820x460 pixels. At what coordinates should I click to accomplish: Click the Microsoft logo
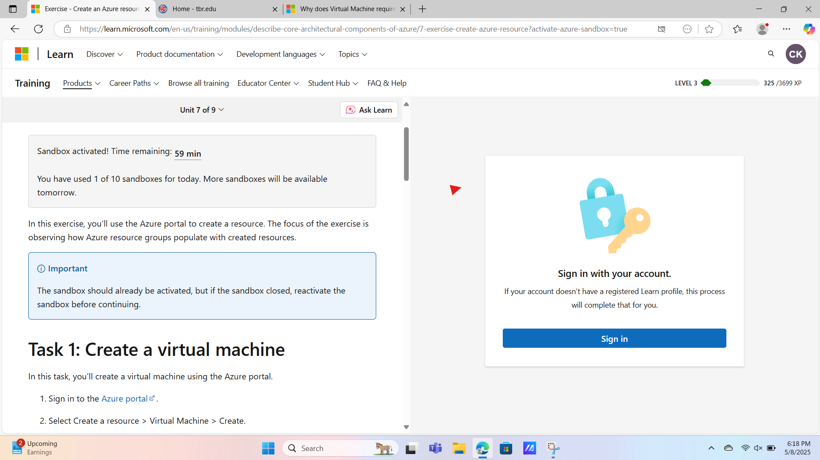coord(22,54)
